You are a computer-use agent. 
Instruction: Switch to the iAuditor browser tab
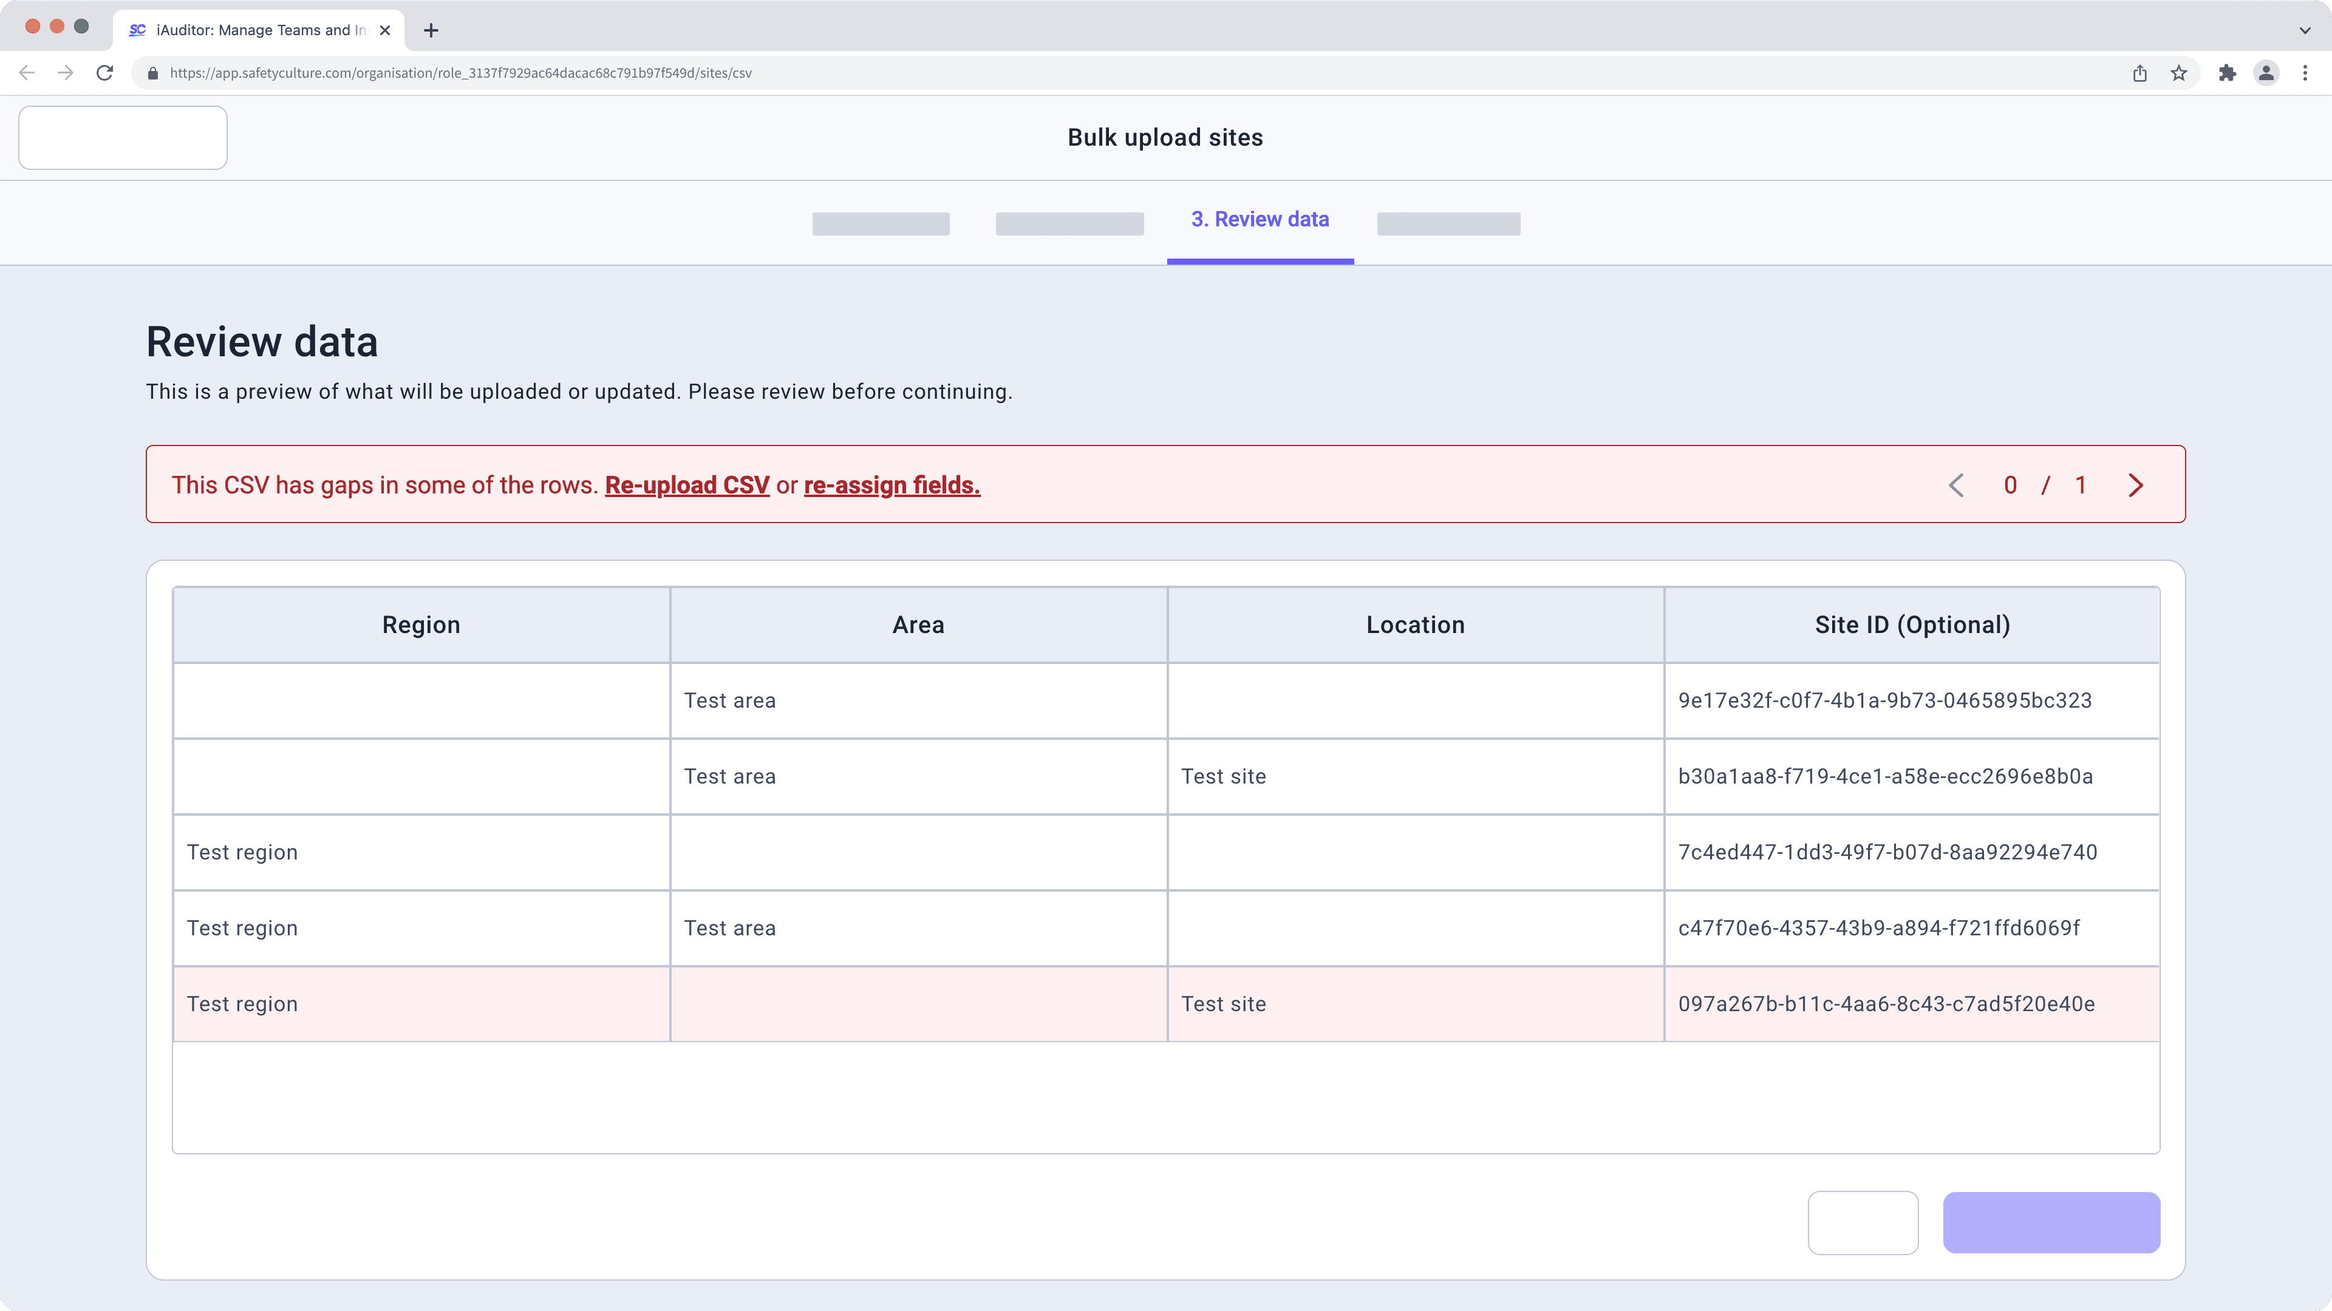click(x=253, y=30)
